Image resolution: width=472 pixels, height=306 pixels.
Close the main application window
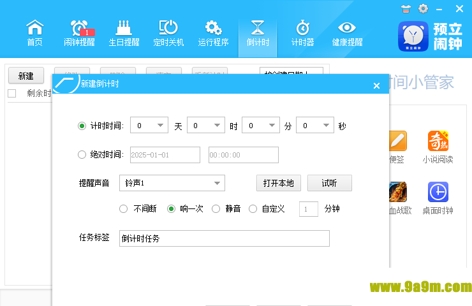[459, 9]
